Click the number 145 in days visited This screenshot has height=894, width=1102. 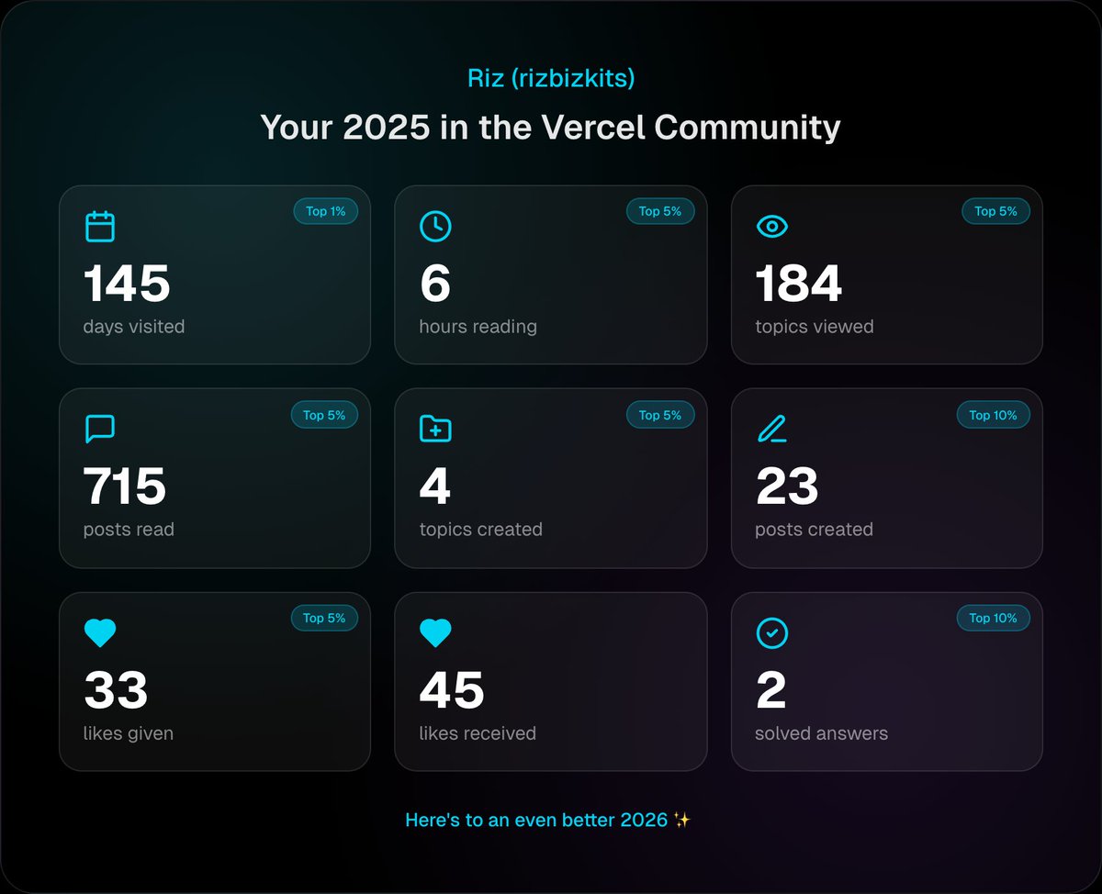click(x=127, y=284)
